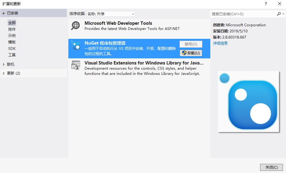
Task: Click the 更新 (2) label
Action: coord(13,73)
